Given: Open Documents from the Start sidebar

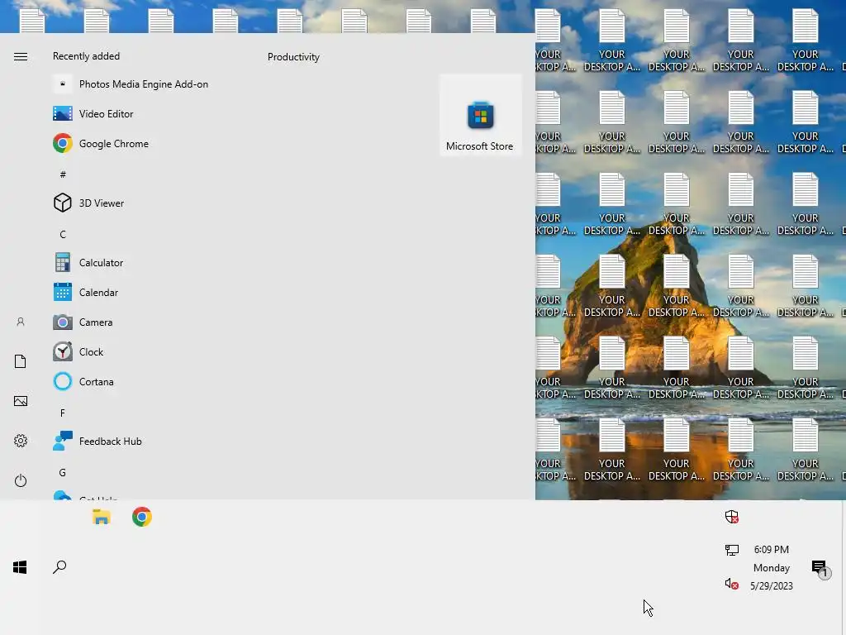Looking at the screenshot, I should [x=21, y=361].
